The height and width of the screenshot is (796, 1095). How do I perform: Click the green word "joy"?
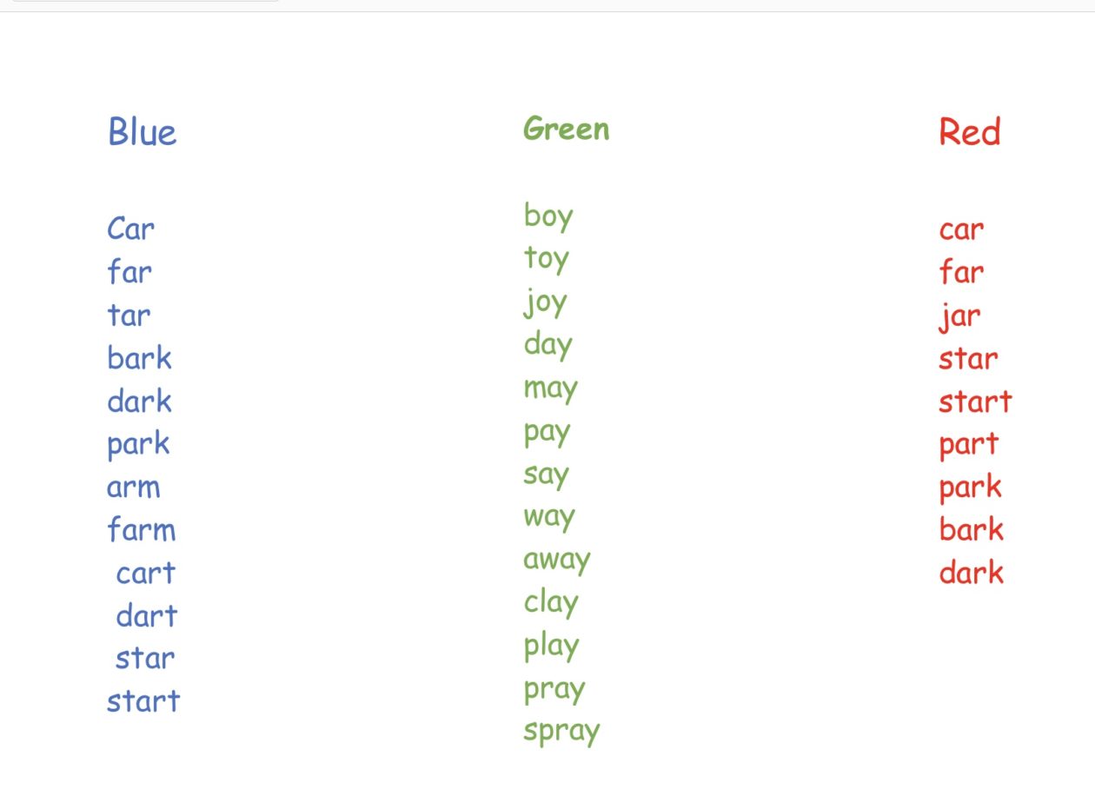pos(546,303)
